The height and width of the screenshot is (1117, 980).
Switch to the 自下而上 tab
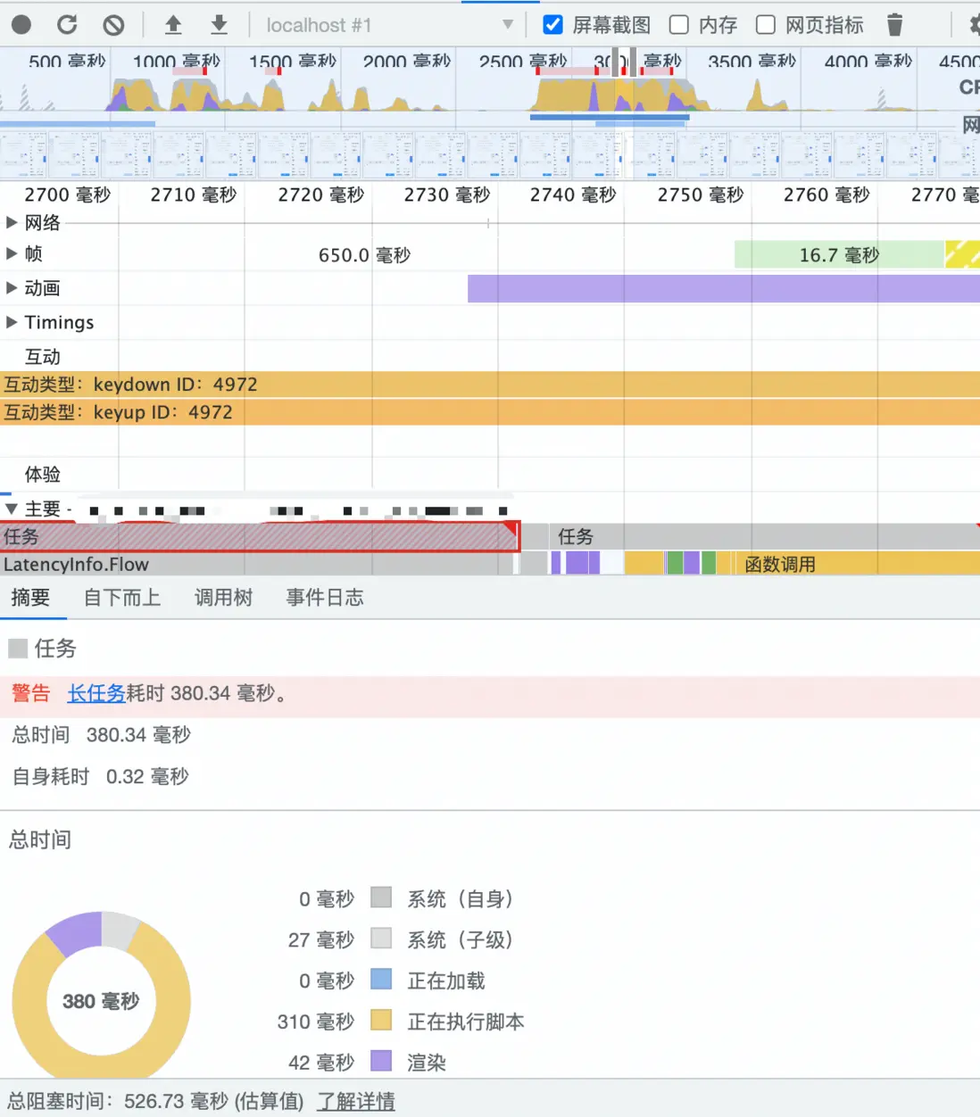tap(122, 598)
